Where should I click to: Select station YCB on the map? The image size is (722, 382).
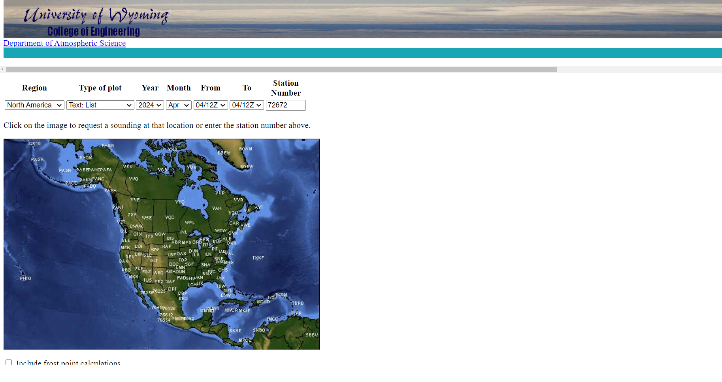[x=162, y=170]
